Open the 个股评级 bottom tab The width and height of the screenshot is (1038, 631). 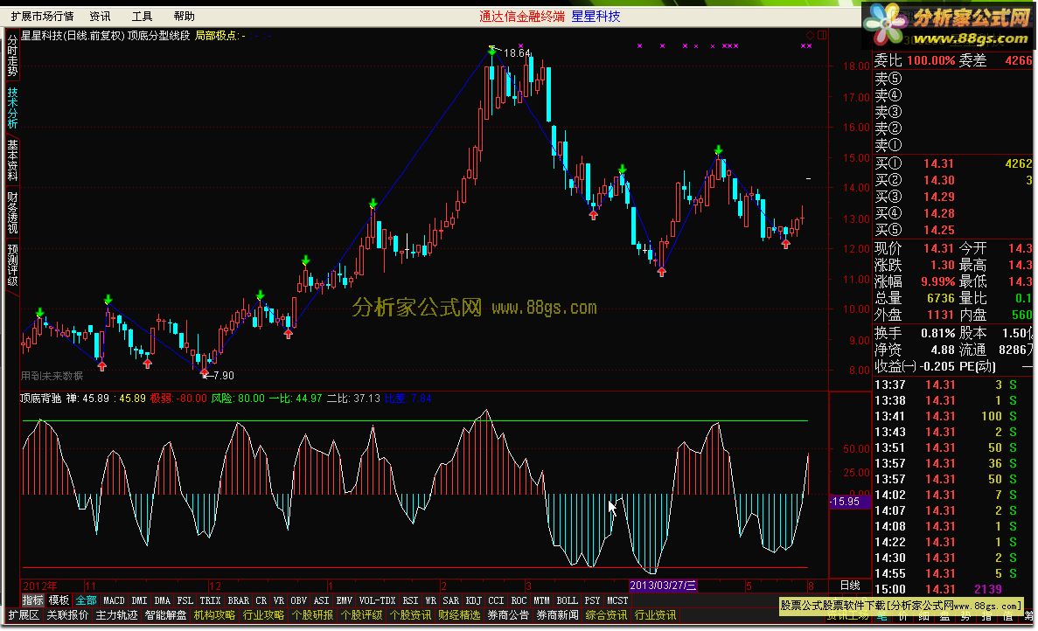coord(361,615)
